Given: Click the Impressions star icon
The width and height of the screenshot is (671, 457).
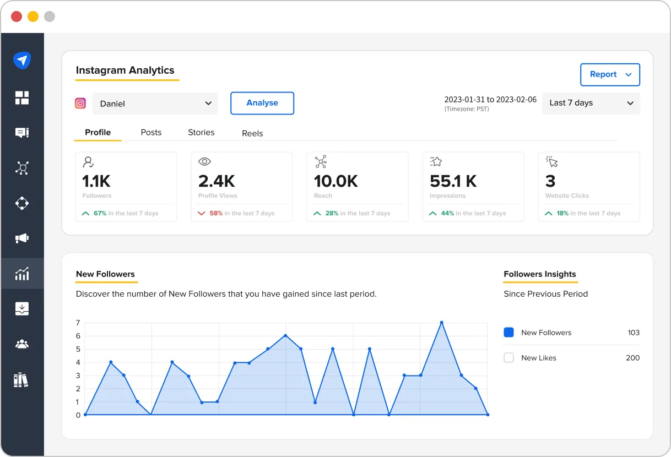Looking at the screenshot, I should (x=436, y=162).
